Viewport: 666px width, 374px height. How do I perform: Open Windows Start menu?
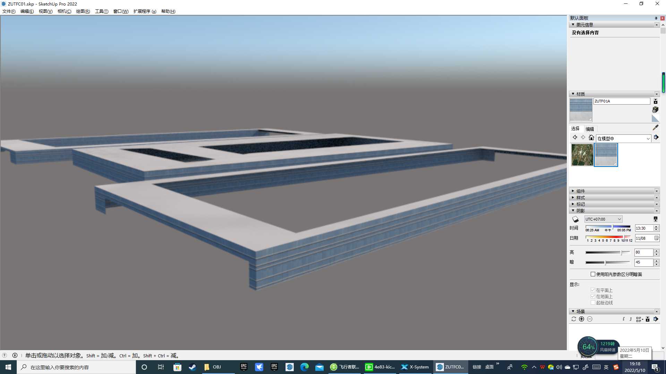point(8,367)
